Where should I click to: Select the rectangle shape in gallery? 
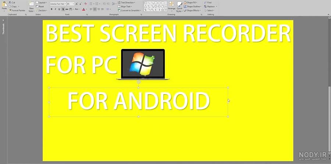click(156, 3)
